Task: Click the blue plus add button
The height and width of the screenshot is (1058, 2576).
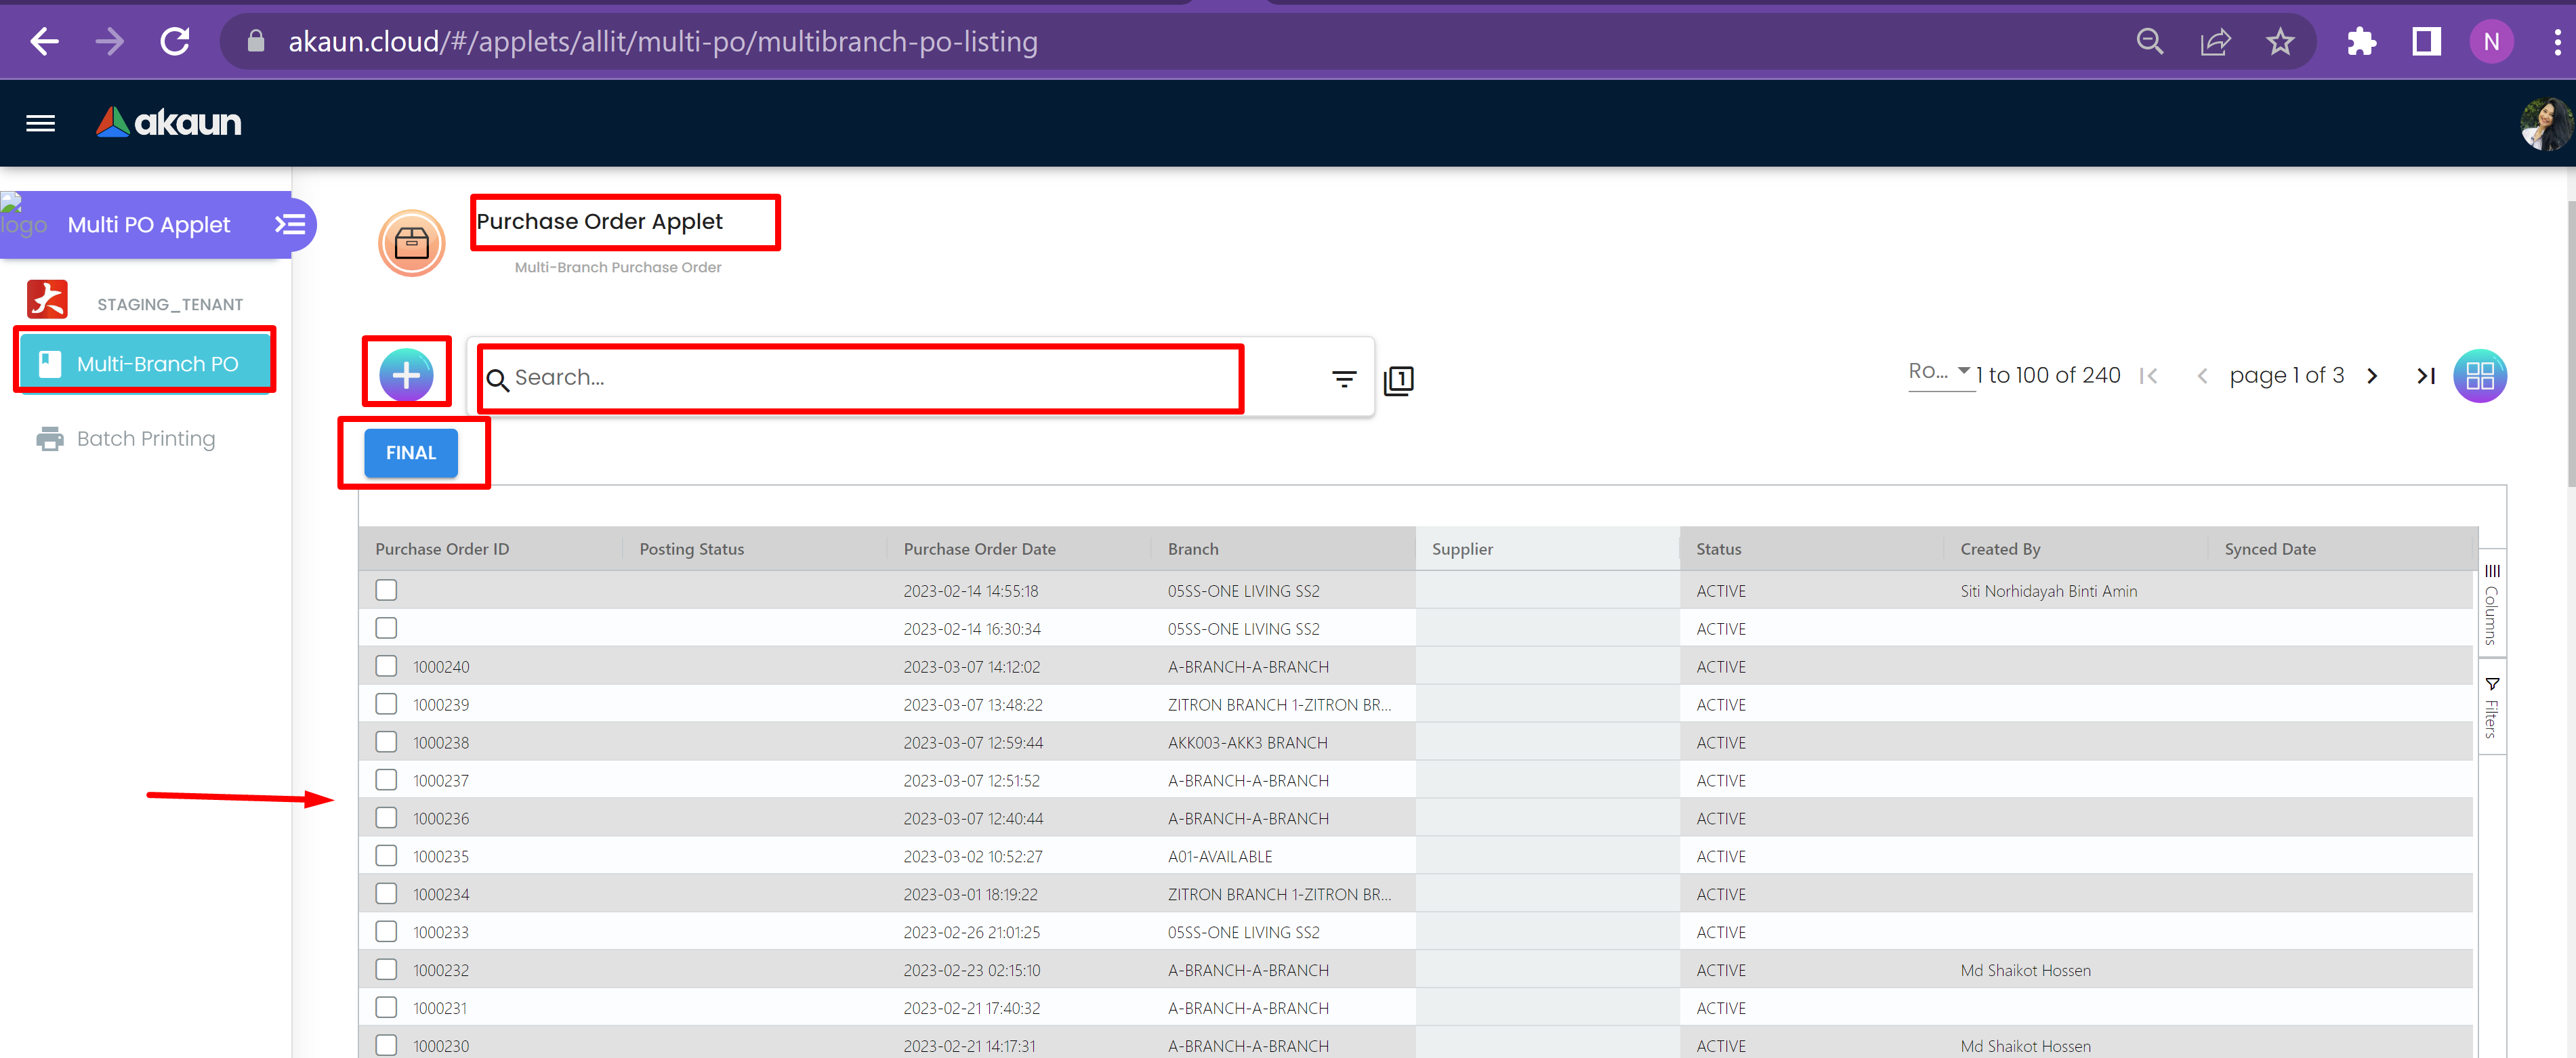Action: pos(406,375)
